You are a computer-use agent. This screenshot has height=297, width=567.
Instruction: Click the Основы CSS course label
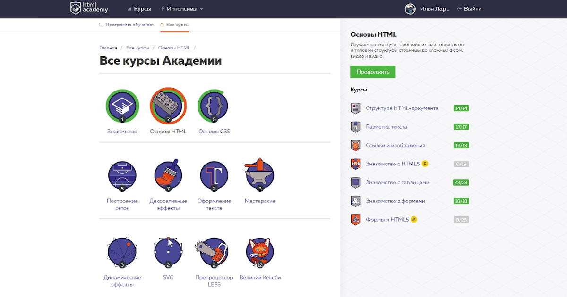[214, 132]
